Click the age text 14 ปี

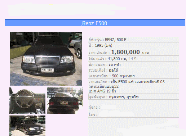[x=133, y=59]
